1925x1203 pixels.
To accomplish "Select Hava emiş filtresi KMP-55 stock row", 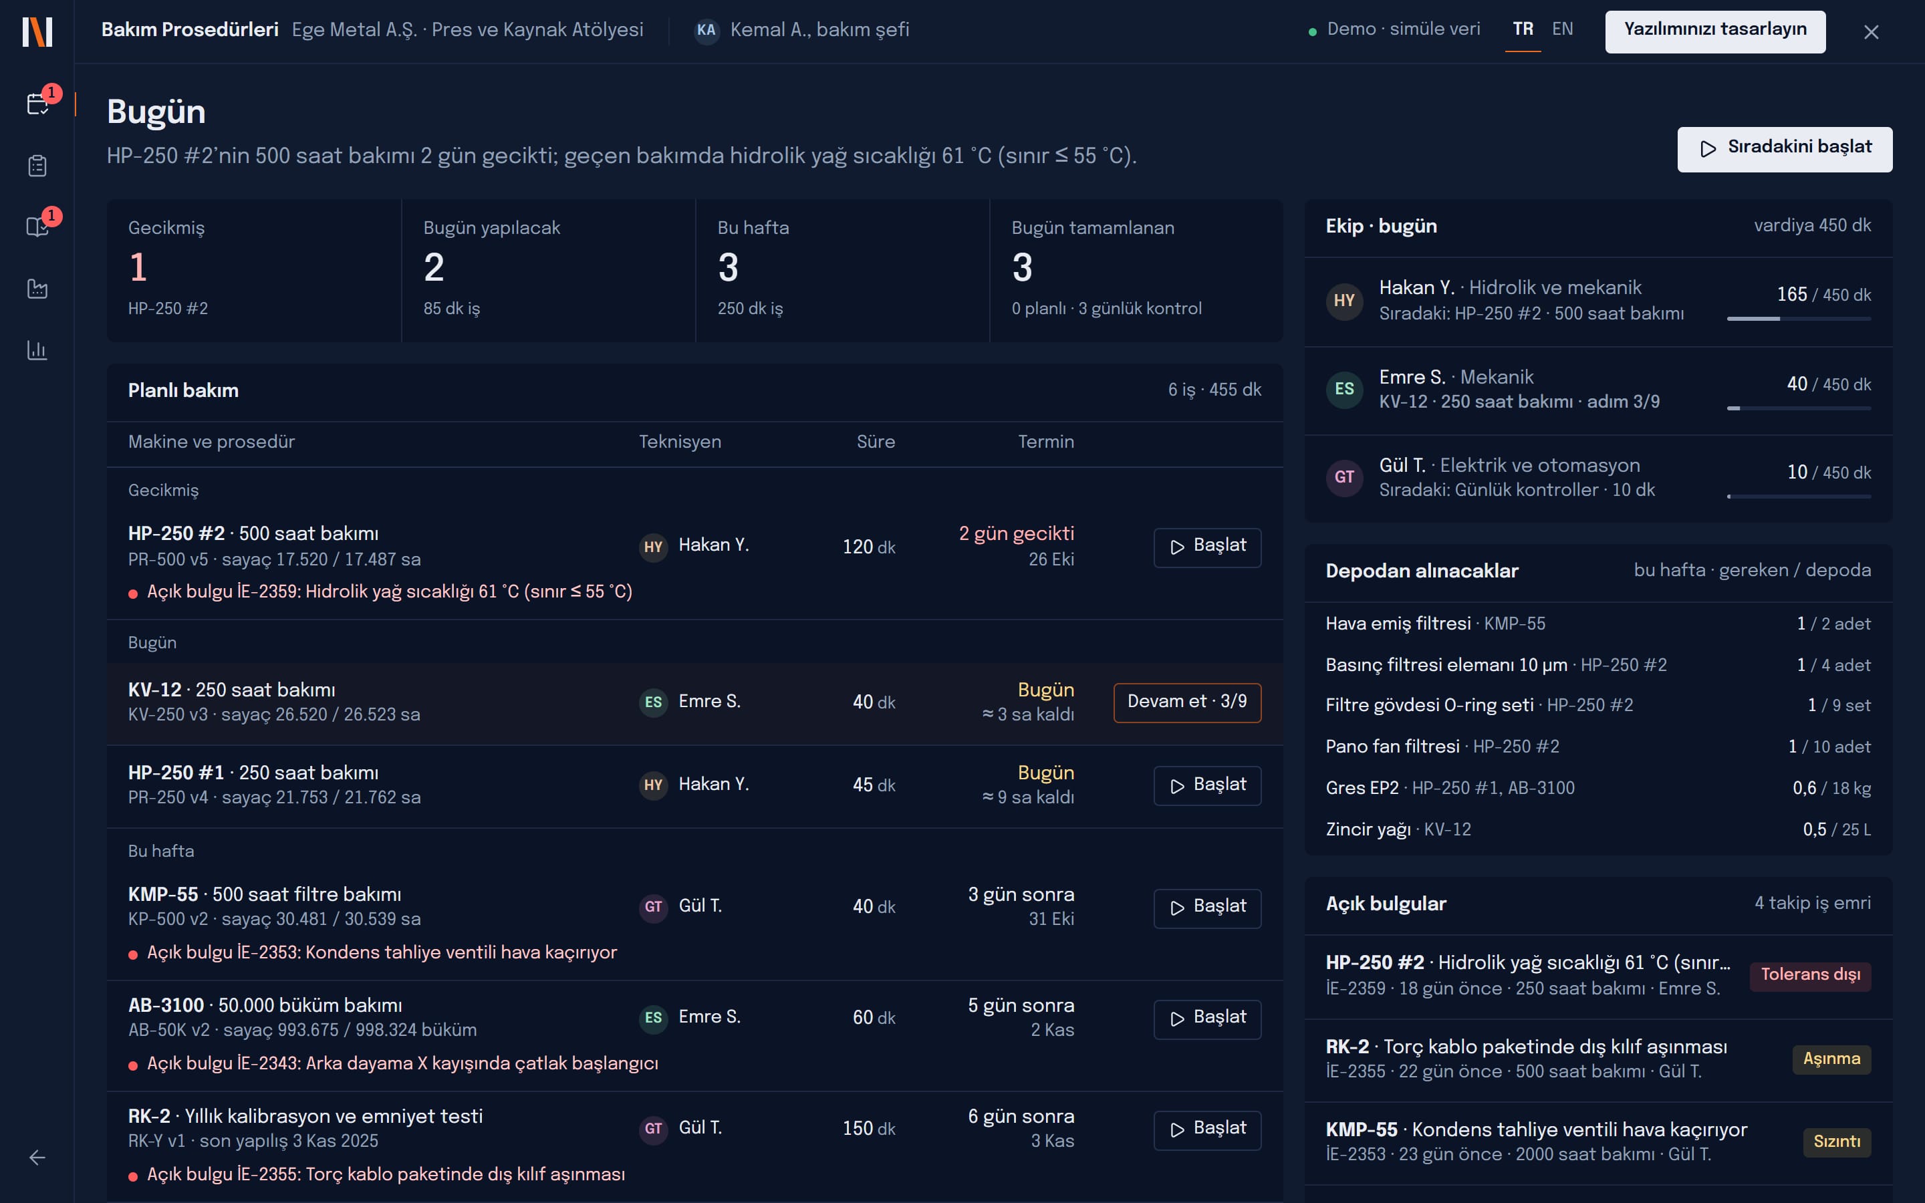I will click(1598, 624).
